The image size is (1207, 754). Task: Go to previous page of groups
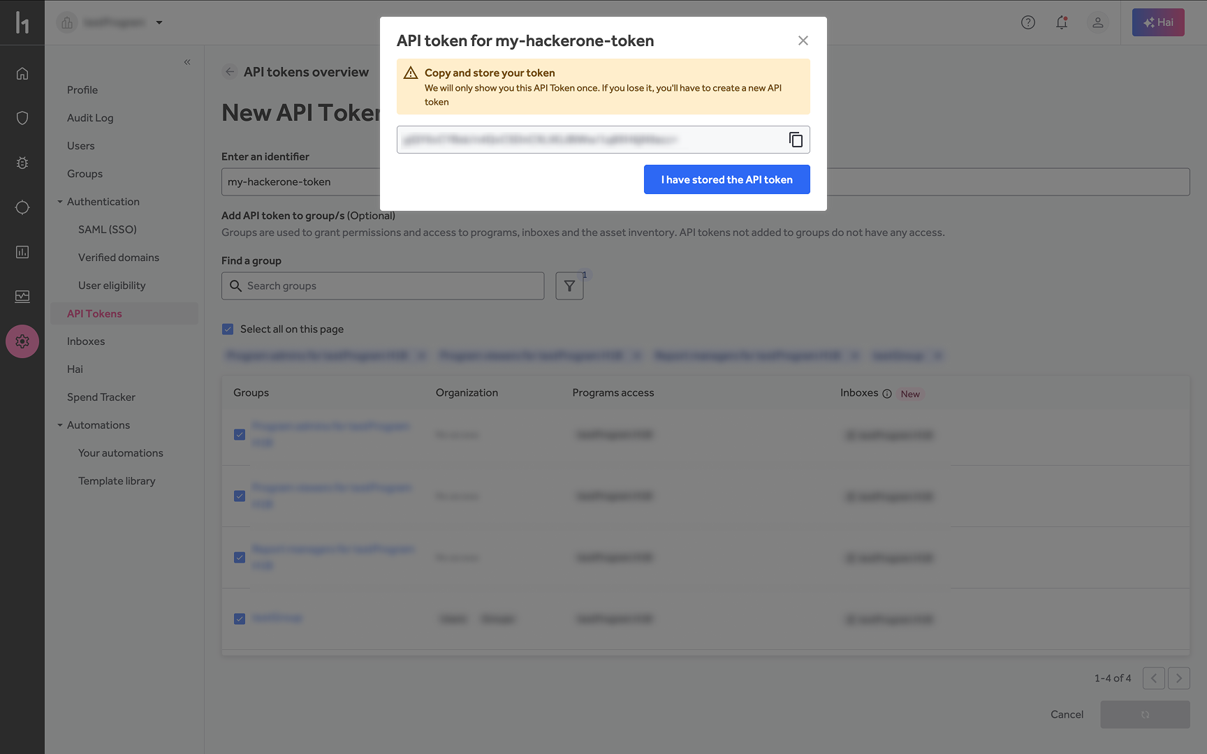tap(1154, 678)
